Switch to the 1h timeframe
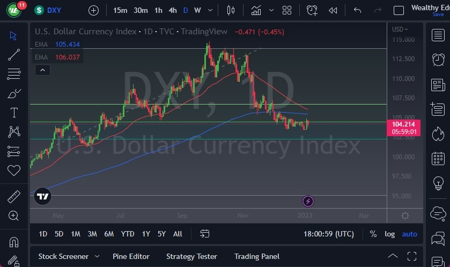The height and width of the screenshot is (267, 450). (158, 10)
